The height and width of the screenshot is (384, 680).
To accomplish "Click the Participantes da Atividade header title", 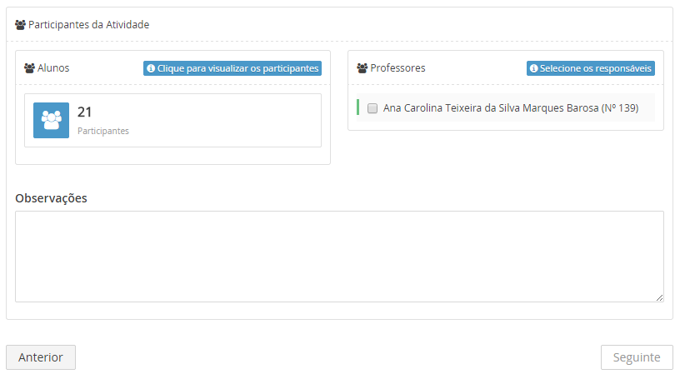I will click(88, 25).
